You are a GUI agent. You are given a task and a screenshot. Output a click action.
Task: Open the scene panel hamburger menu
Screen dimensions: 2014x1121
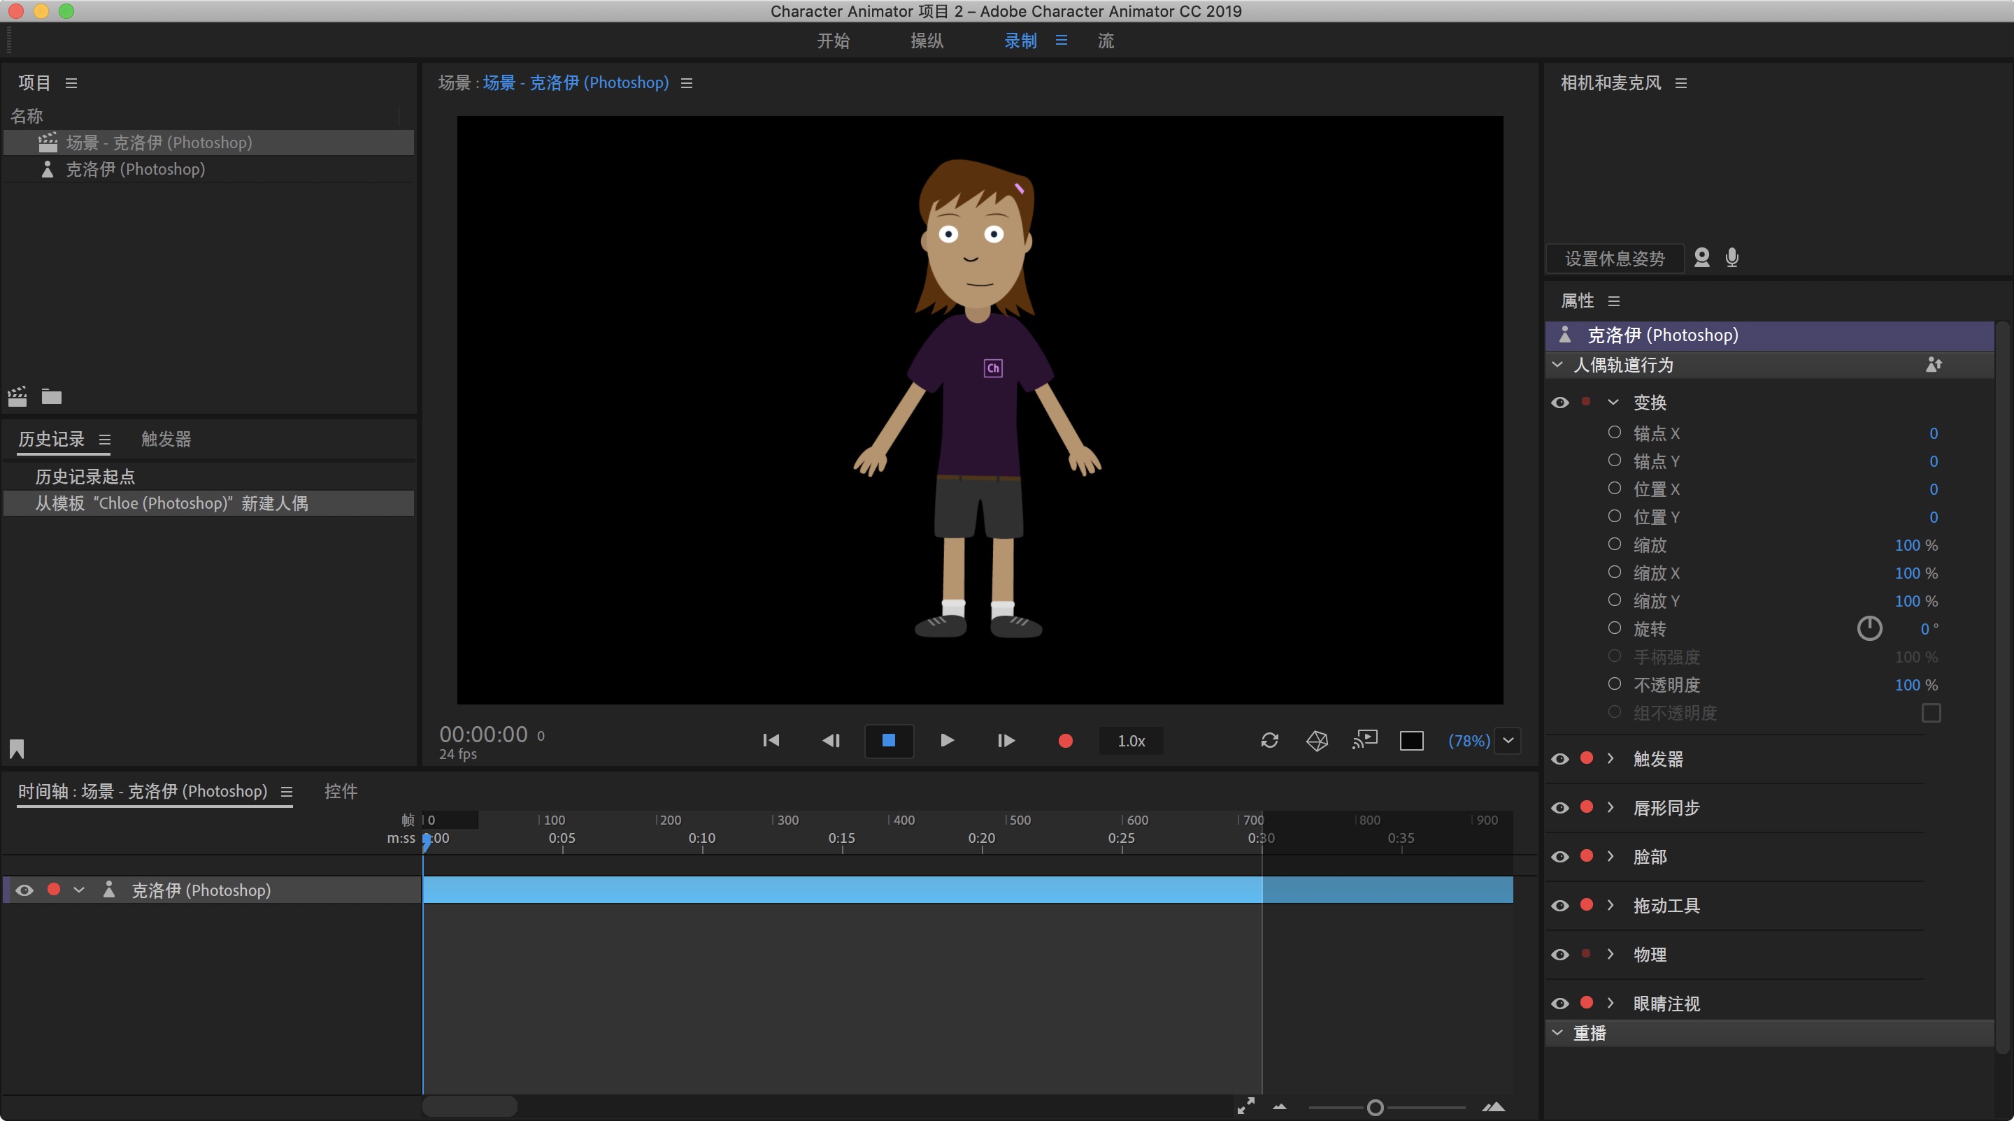(687, 82)
